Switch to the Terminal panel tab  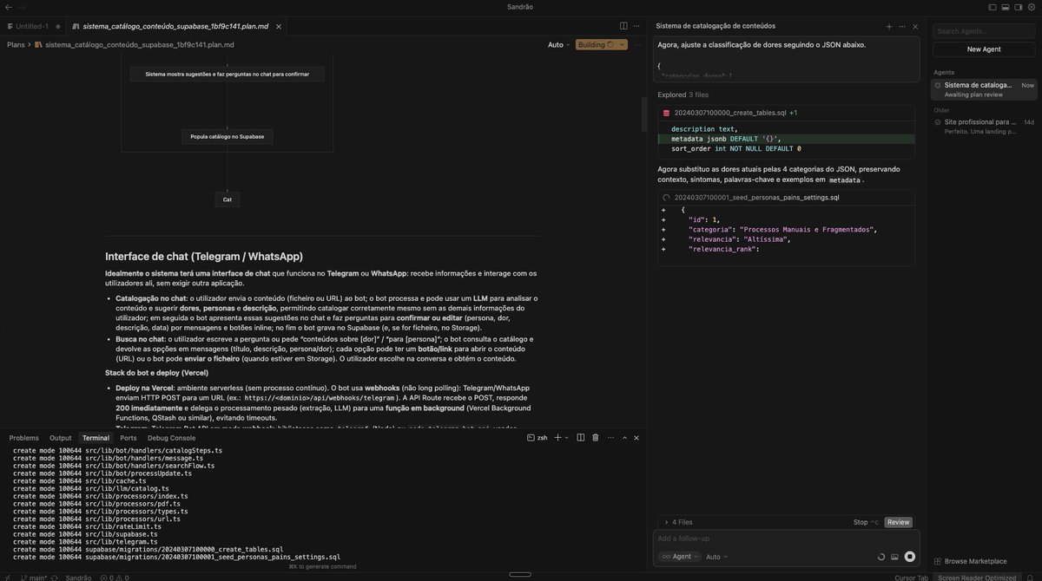(96, 438)
